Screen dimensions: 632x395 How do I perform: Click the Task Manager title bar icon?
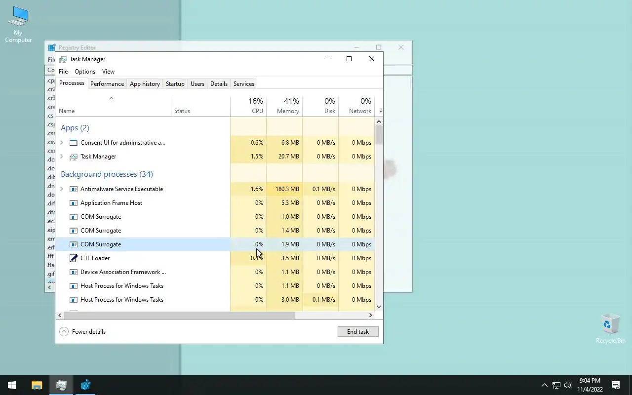point(63,59)
